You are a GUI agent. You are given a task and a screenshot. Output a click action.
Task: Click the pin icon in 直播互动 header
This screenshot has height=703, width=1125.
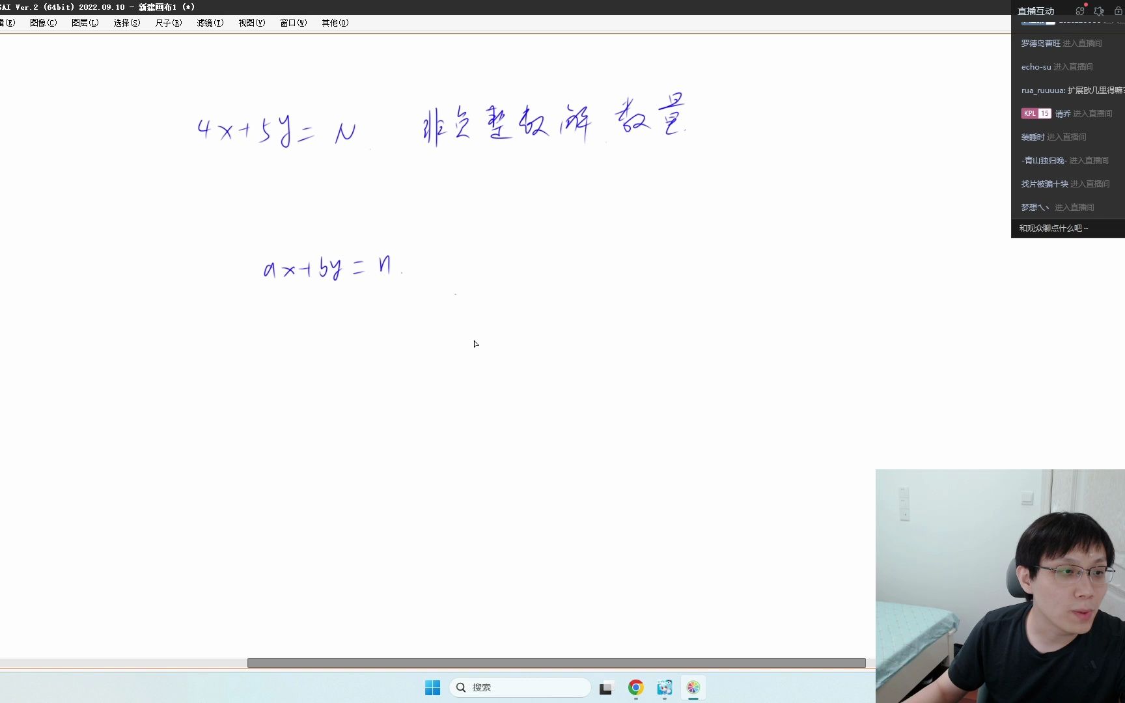click(x=1099, y=11)
